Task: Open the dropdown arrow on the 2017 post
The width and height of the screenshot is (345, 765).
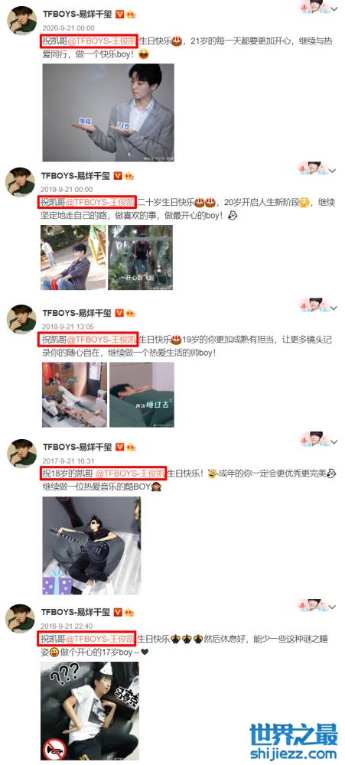Action: pos(334,441)
